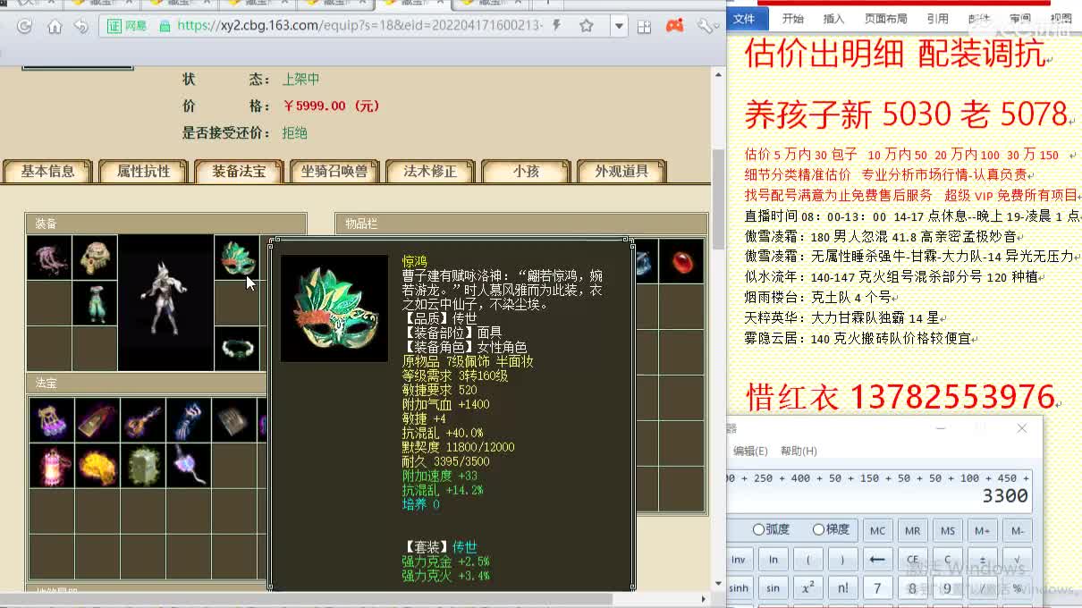The width and height of the screenshot is (1082, 608).
Task: Open the 开始 ribbon tab
Action: click(792, 18)
